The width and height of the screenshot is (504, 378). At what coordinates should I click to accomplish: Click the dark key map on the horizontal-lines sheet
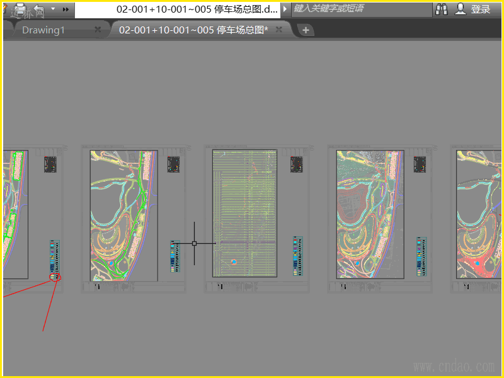(296, 164)
